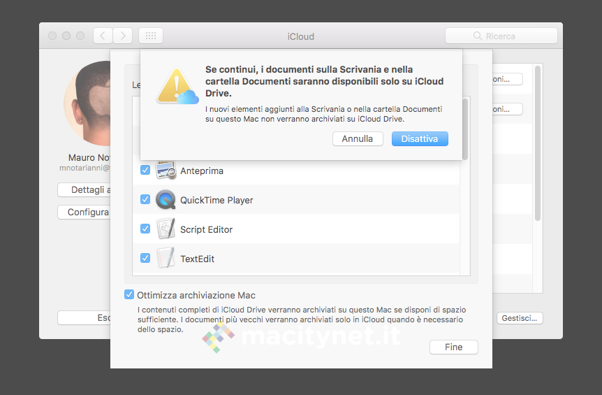Click the iCloud window right scrollbar
Viewport: 602px width, 395px height.
point(538,143)
